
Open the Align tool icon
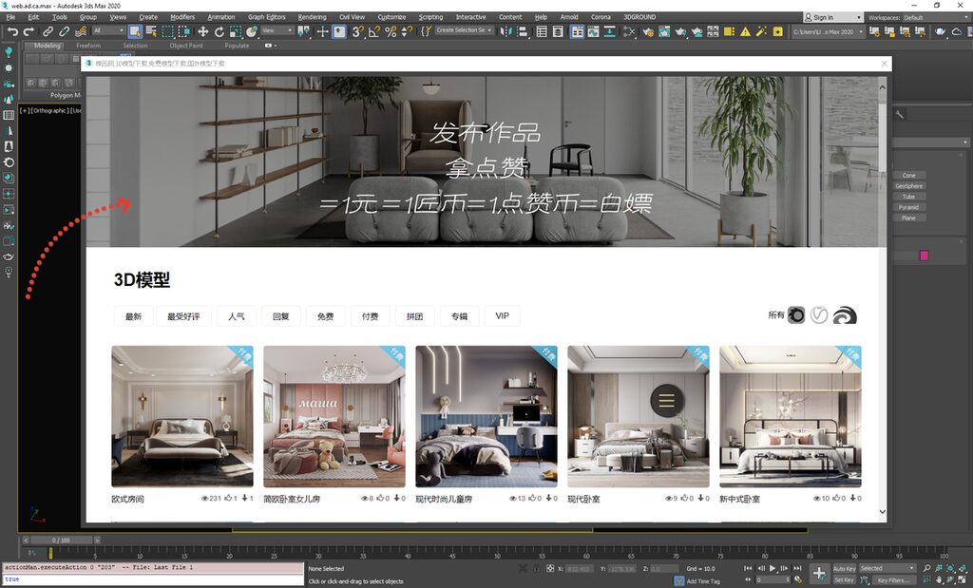pyautogui.click(x=522, y=31)
